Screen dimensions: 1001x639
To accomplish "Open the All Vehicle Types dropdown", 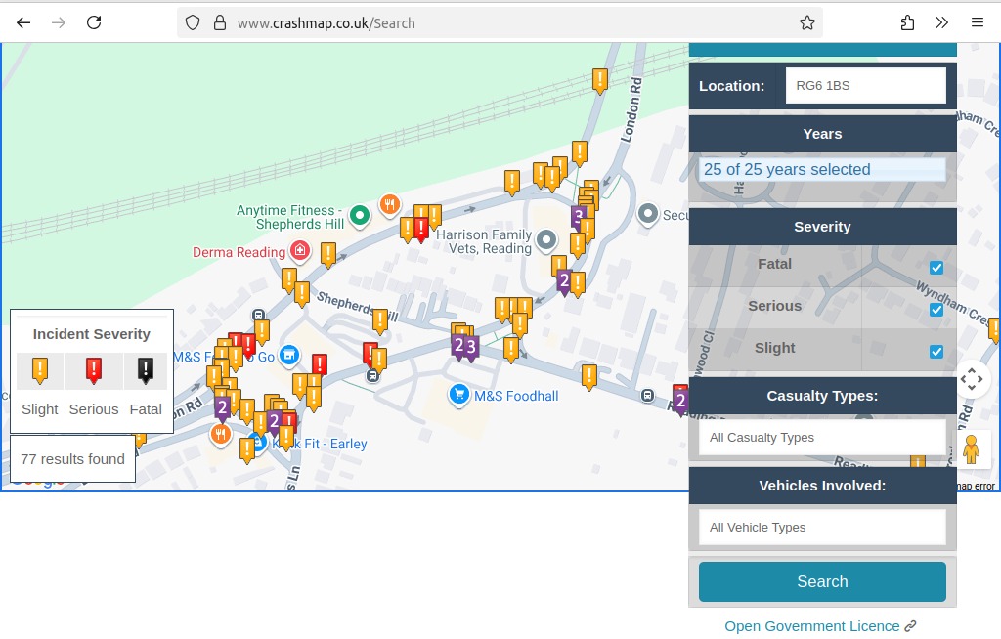I will [822, 528].
